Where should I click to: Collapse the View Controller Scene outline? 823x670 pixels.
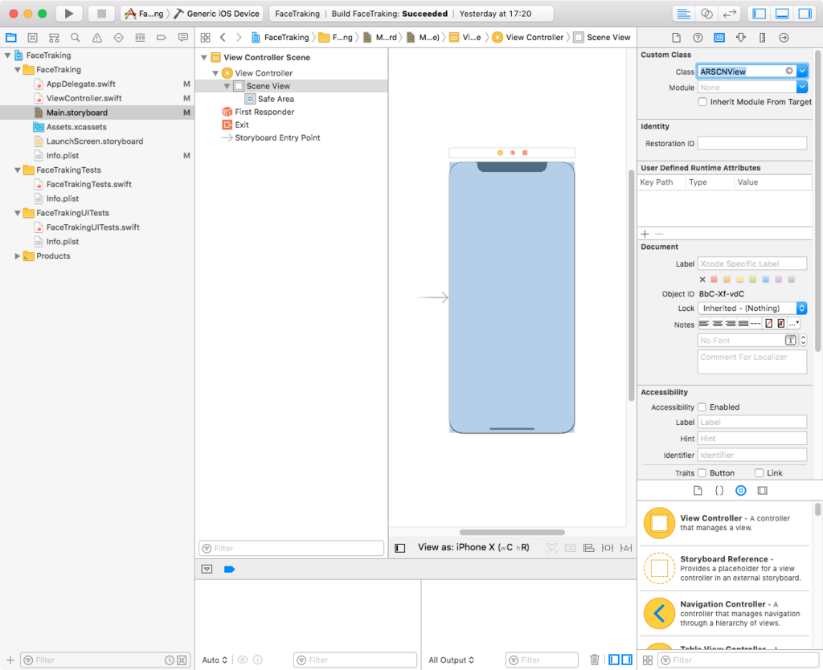[x=203, y=58]
